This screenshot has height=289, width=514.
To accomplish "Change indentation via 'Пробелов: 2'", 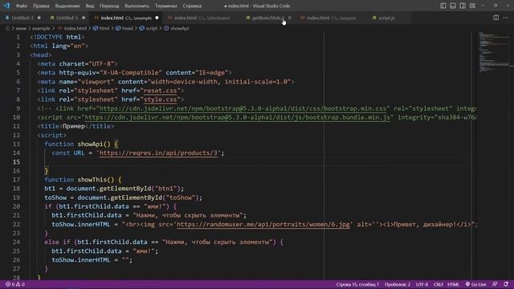I will pos(398,284).
